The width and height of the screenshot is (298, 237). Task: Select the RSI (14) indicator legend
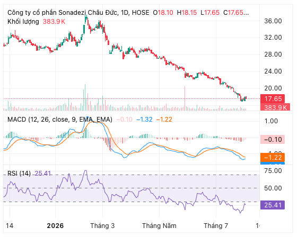coord(19,174)
